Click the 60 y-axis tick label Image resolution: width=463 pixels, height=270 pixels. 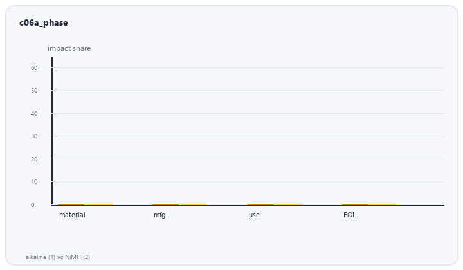click(x=34, y=68)
